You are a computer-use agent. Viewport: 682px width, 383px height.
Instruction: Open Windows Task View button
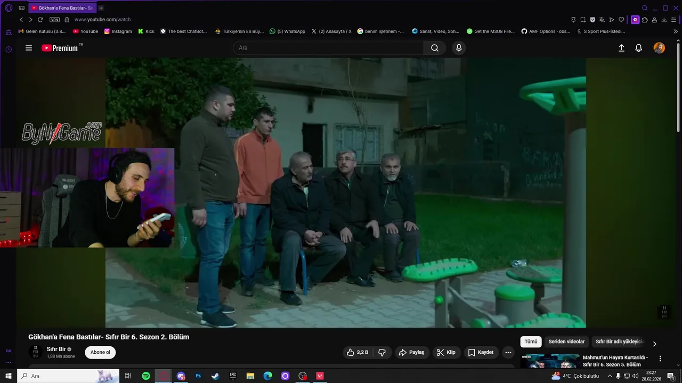coord(128,376)
